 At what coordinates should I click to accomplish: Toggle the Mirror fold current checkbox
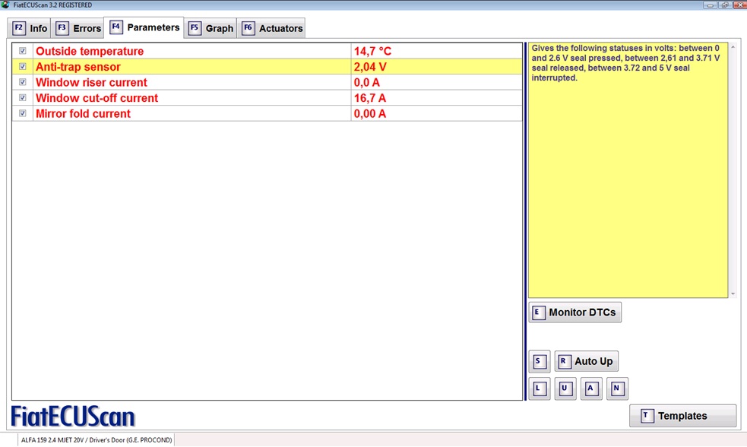[23, 114]
